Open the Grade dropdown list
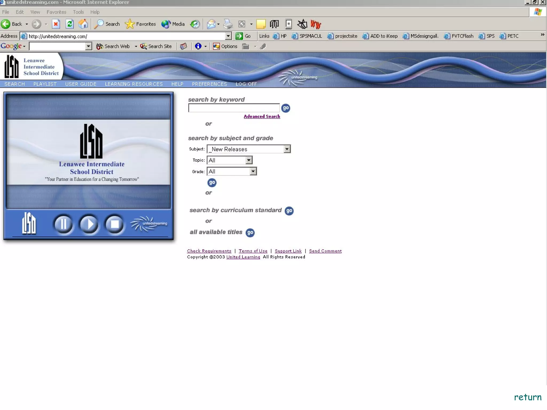This screenshot has width=547, height=410. point(253,171)
